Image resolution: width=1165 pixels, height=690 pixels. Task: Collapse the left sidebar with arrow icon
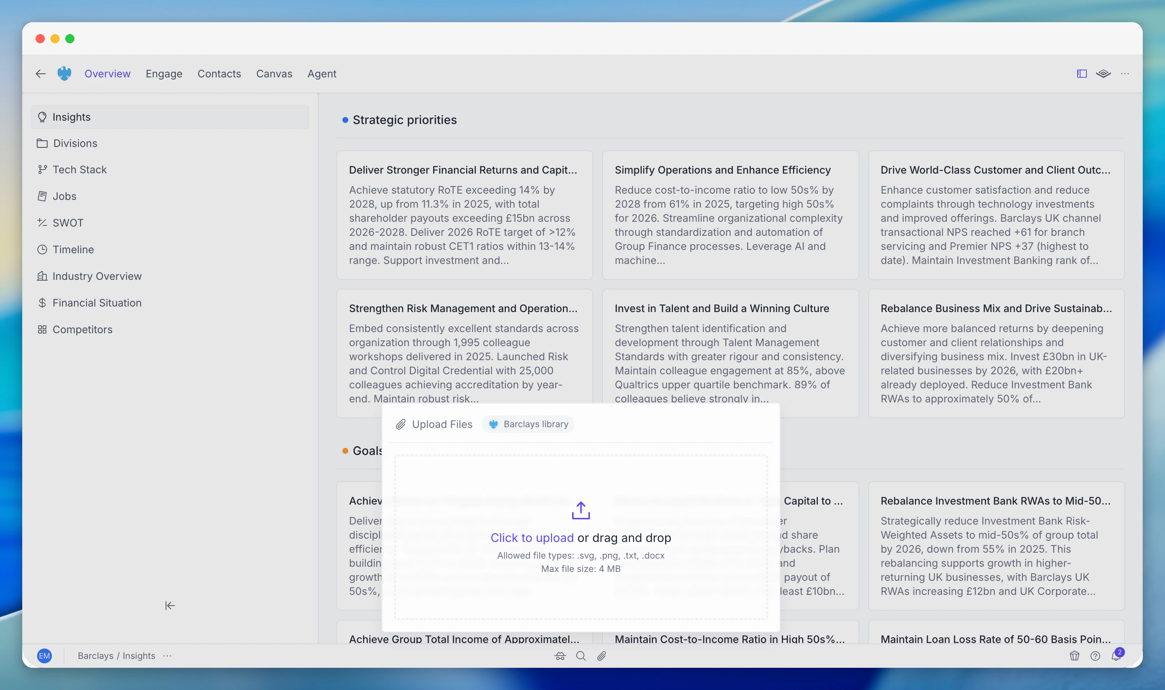click(170, 605)
